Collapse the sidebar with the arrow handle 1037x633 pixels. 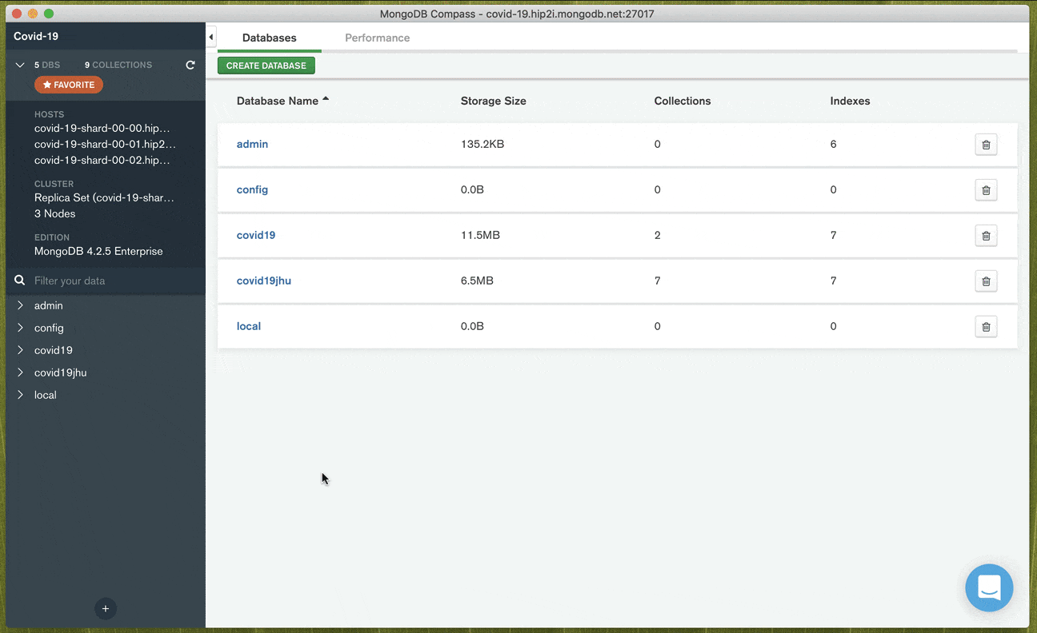point(210,38)
